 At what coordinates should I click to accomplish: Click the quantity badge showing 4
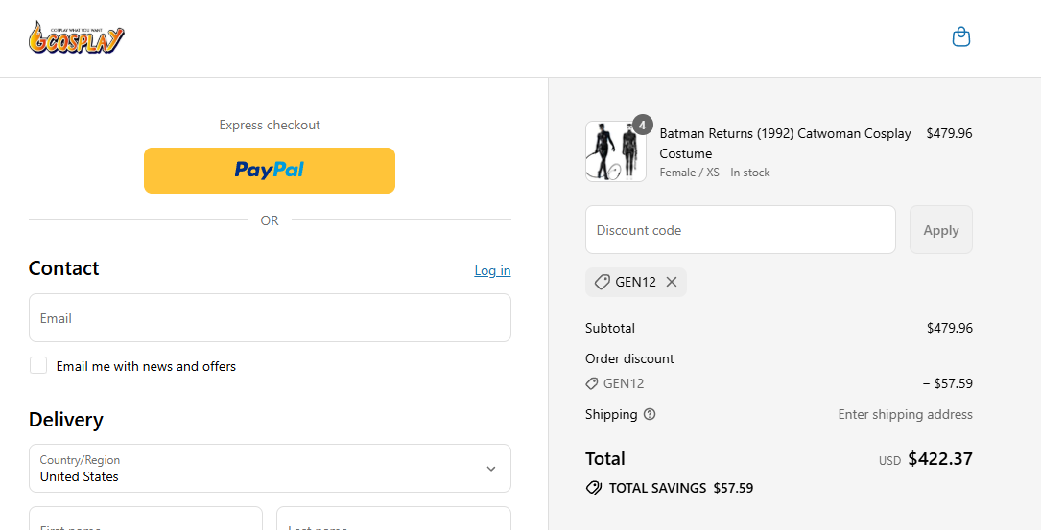pos(642,125)
